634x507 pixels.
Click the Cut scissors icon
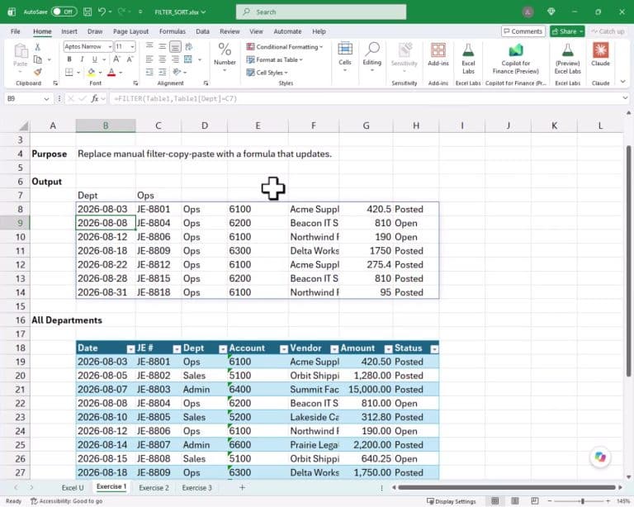[x=38, y=47]
